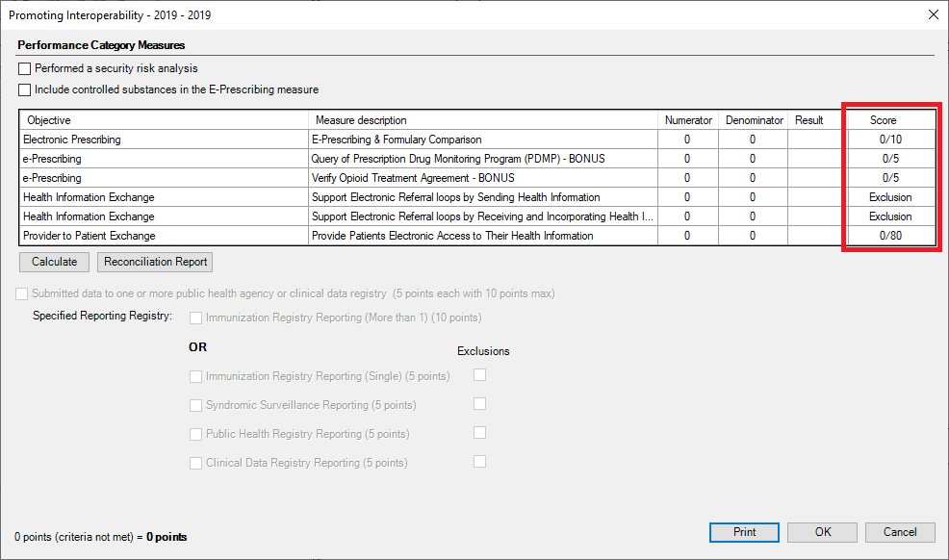Select 'Support Electronic Referral loops by Sending Health Information'
This screenshot has width=949, height=560.
pos(483,198)
